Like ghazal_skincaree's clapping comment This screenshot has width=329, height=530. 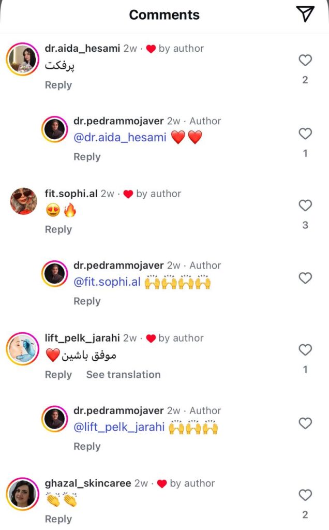[x=305, y=495]
